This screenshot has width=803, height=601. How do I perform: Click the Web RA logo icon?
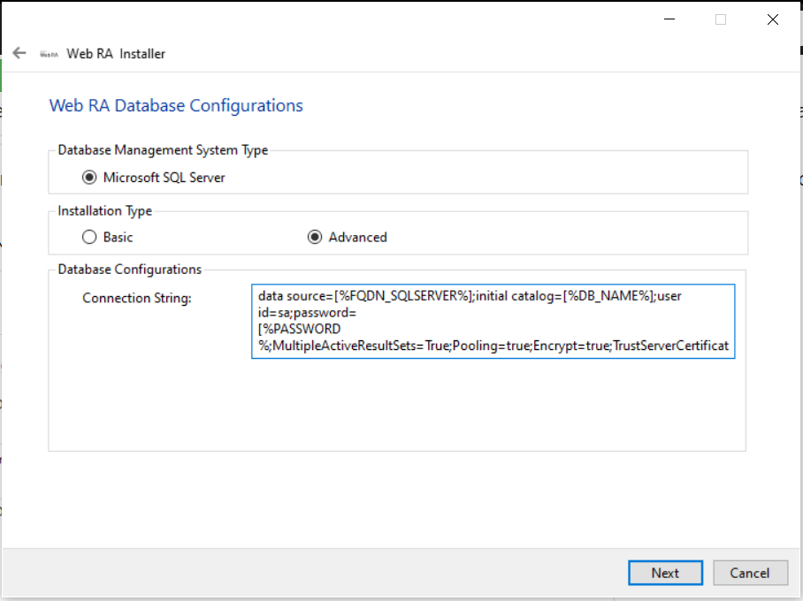[50, 54]
